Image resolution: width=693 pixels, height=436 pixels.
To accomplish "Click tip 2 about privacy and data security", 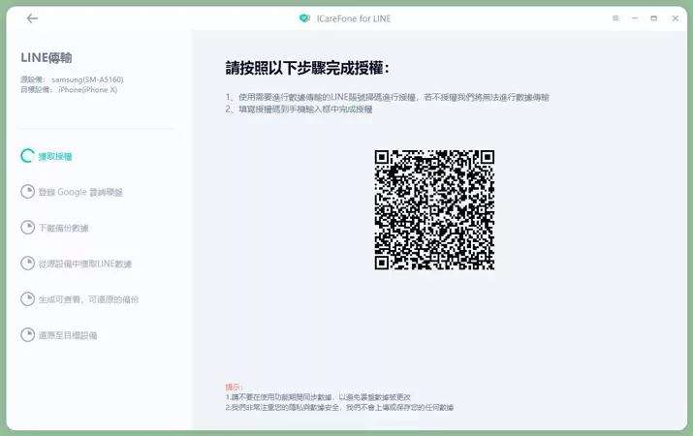I will [x=339, y=407].
